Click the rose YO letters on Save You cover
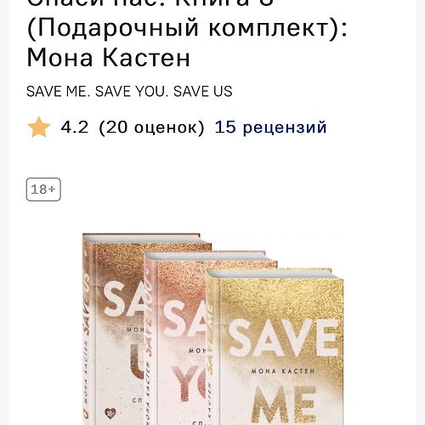 (187, 383)
